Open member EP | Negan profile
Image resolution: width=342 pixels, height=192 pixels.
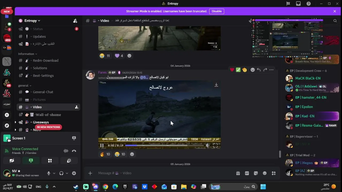click(312, 163)
